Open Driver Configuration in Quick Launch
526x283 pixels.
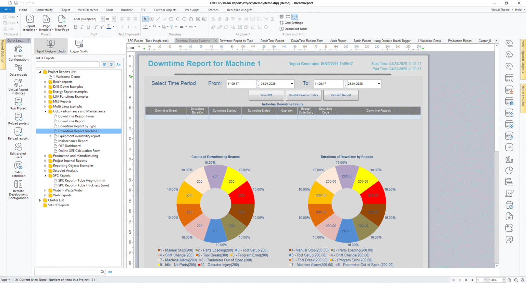point(18,53)
